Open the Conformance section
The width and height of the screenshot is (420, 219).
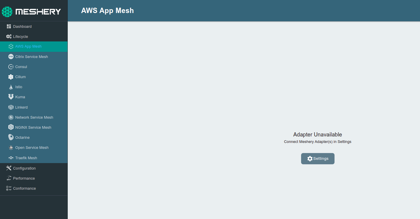[25, 188]
